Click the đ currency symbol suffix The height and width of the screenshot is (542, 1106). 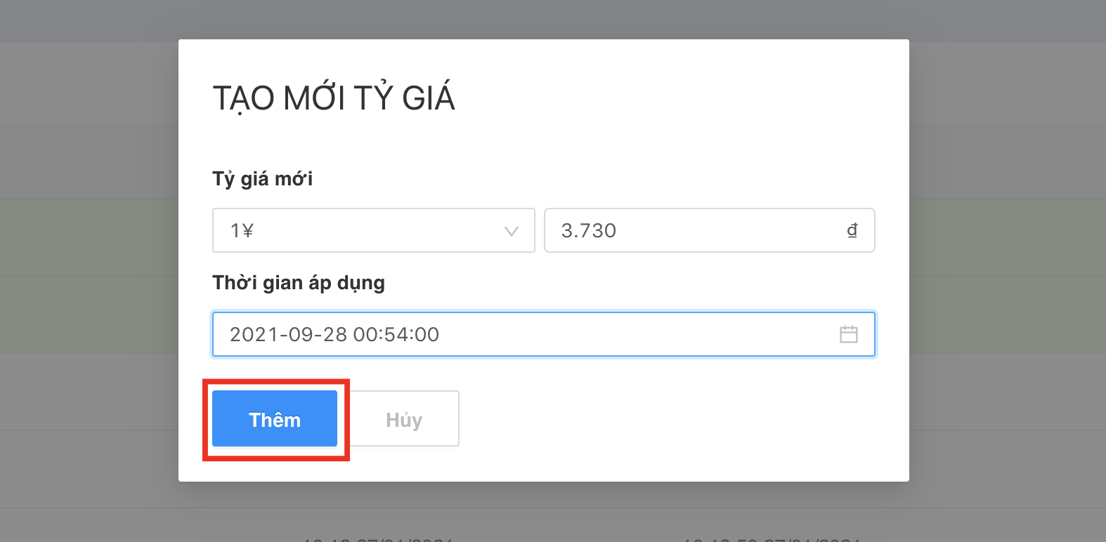point(852,230)
